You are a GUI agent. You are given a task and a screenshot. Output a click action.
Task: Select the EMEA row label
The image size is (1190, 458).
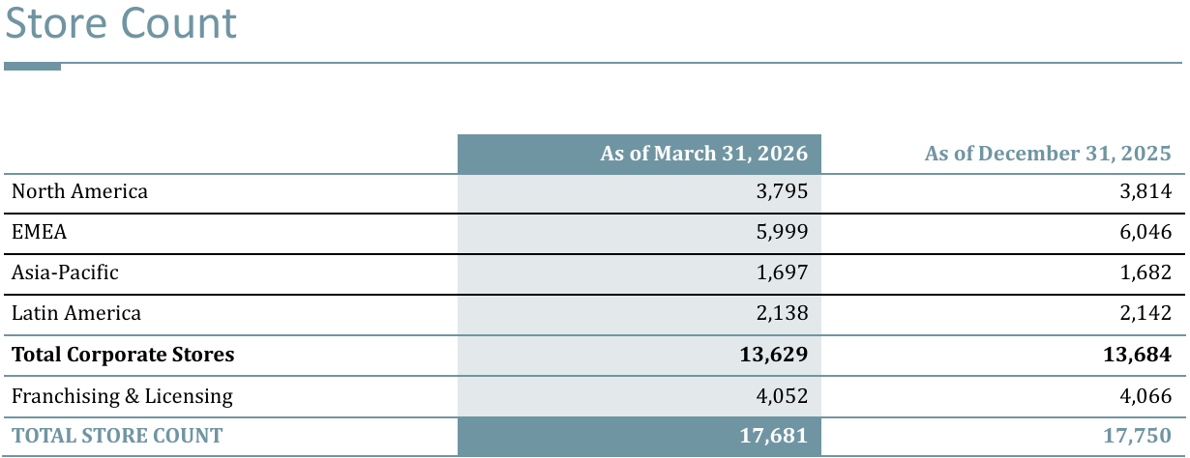tap(40, 232)
